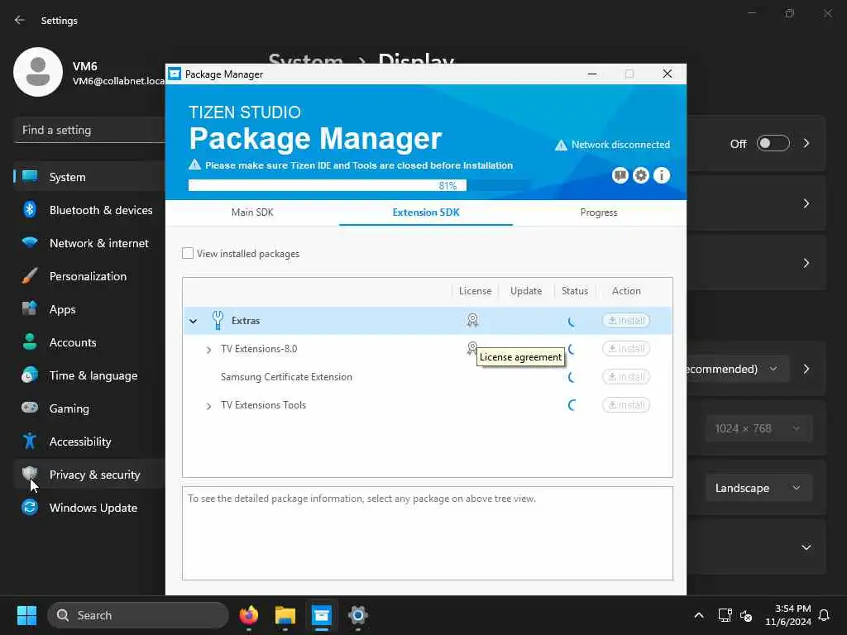Open the Windows Start menu
Image resolution: width=847 pixels, height=635 pixels.
click(x=26, y=615)
